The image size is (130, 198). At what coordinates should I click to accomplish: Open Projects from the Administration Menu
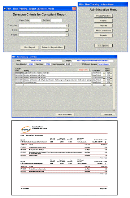tap(103, 26)
